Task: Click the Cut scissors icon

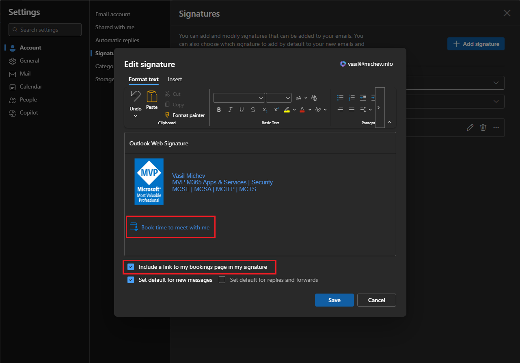Action: (x=167, y=94)
